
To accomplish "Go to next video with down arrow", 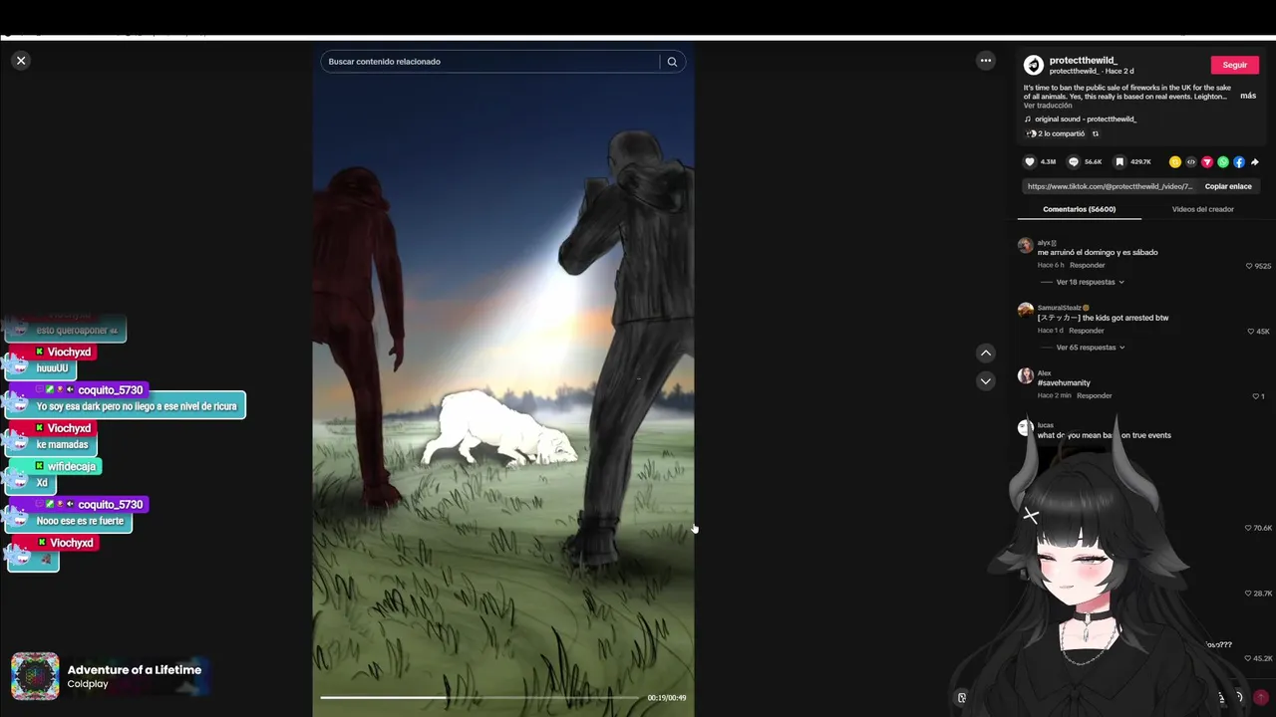I will (986, 380).
